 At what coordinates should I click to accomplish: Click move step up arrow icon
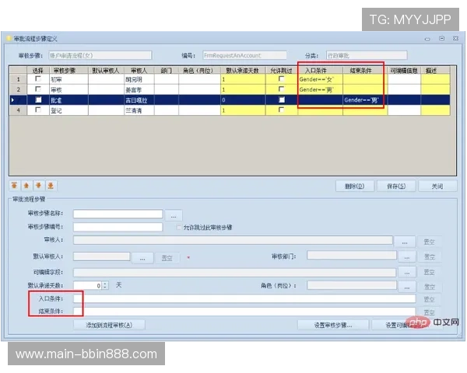[26, 186]
